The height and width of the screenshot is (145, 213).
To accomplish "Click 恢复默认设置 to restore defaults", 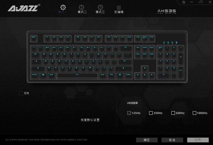I will (90, 120).
